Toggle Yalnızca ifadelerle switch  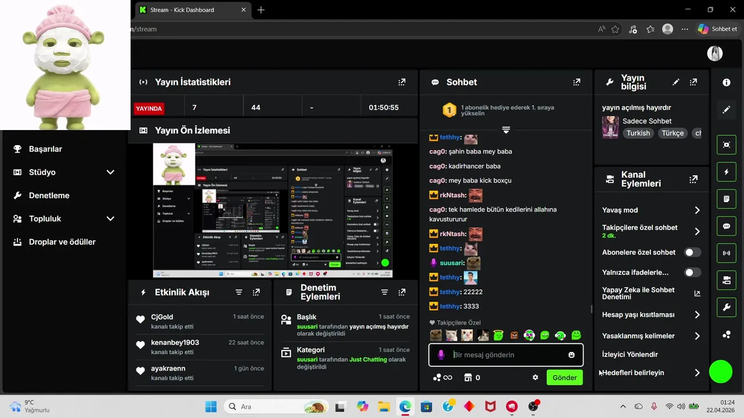click(692, 272)
